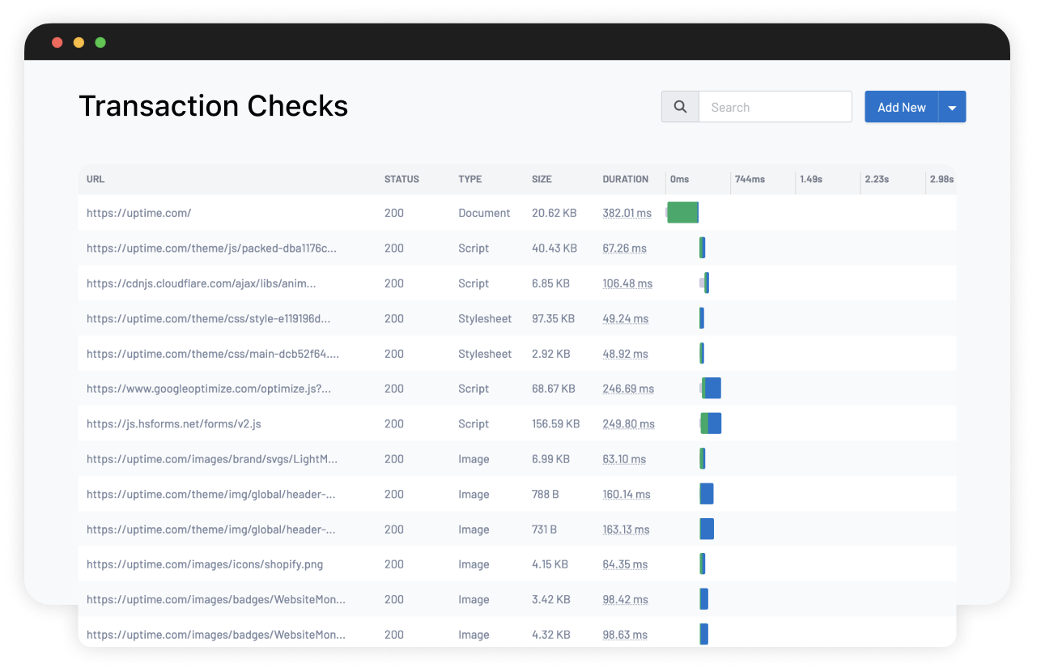Screen dimensions: 1041x672
Task: Click the 1.49s timeline tick label
Action: click(811, 179)
